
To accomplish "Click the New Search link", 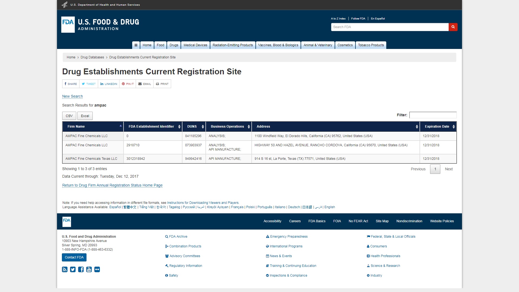I will [x=72, y=96].
